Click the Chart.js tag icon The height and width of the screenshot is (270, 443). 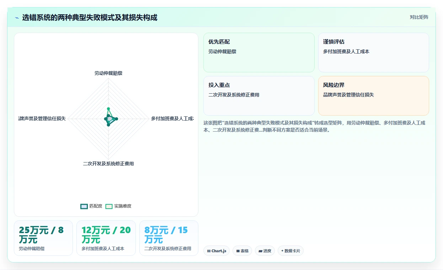(x=209, y=251)
